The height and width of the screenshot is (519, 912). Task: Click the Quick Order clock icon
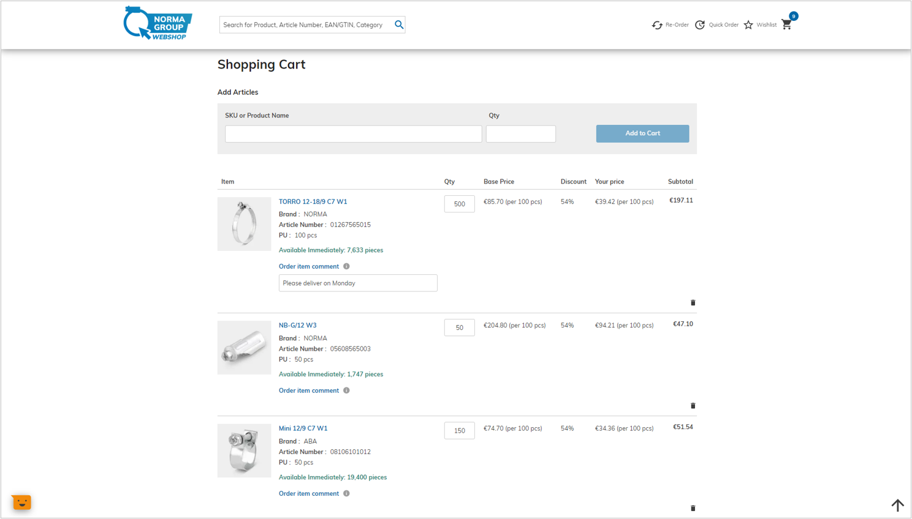pyautogui.click(x=700, y=25)
